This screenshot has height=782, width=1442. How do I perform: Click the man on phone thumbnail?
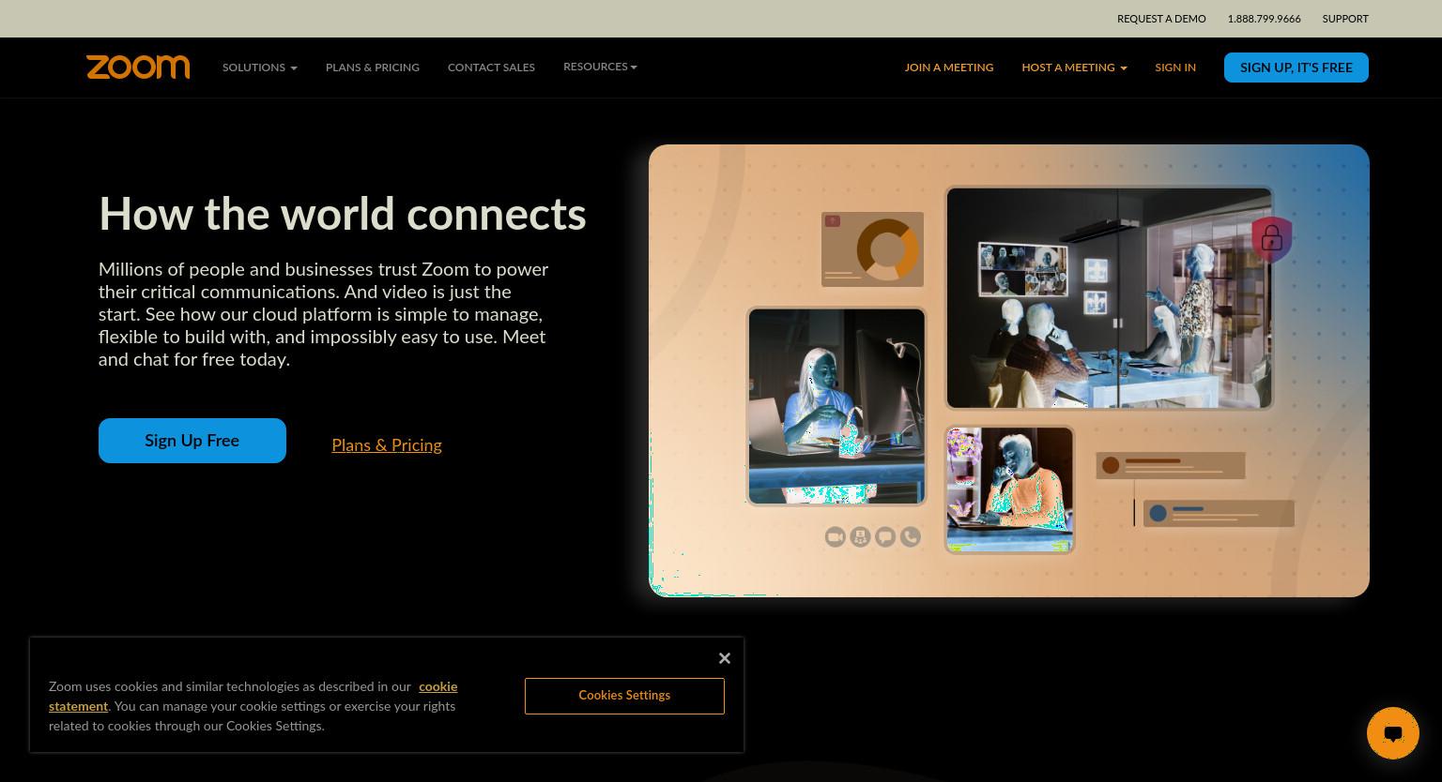[1009, 489]
